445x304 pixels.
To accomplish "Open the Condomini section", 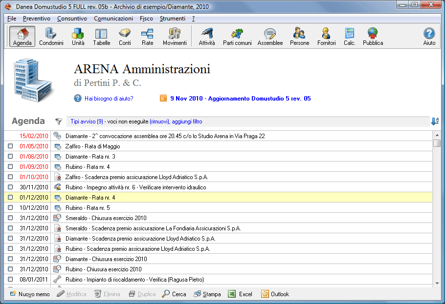I will pyautogui.click(x=51, y=36).
